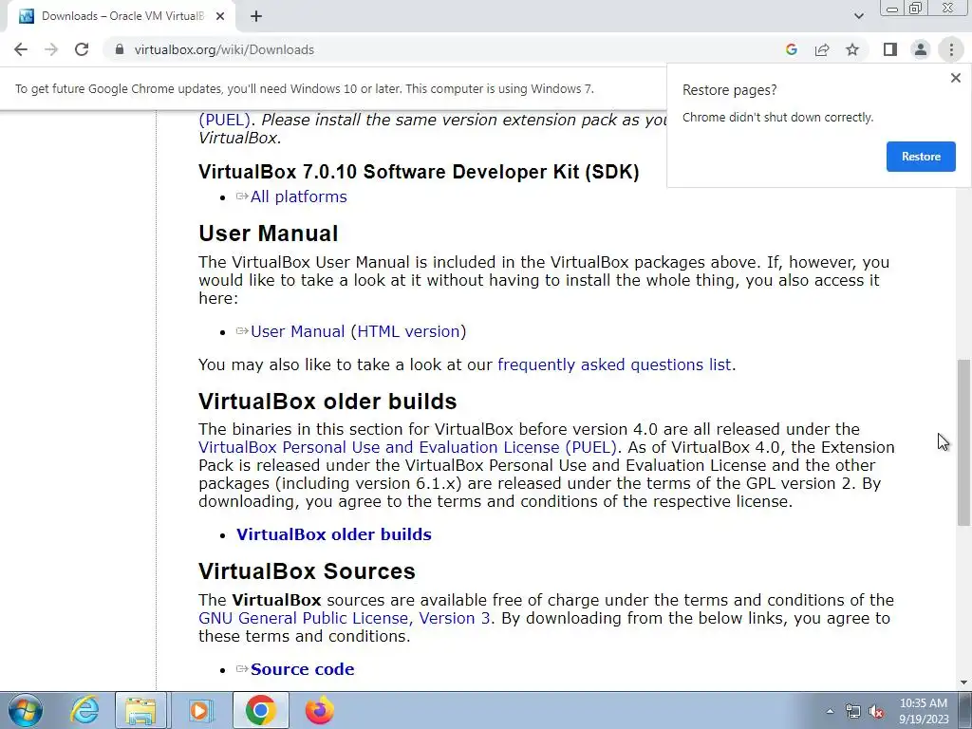Open the PUEL license link at top
Image resolution: width=972 pixels, height=729 pixels.
point(224,120)
